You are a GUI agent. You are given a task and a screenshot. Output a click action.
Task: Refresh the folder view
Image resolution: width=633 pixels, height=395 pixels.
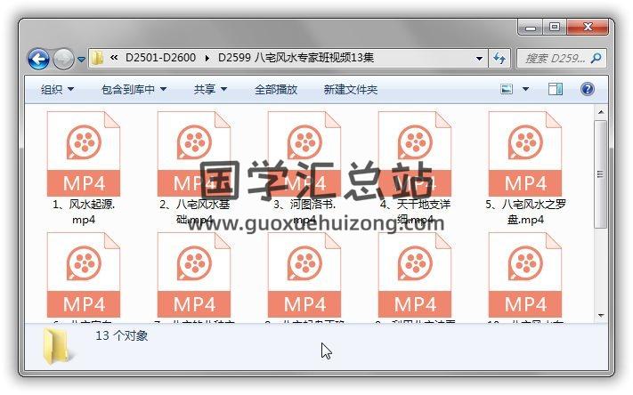(x=499, y=59)
